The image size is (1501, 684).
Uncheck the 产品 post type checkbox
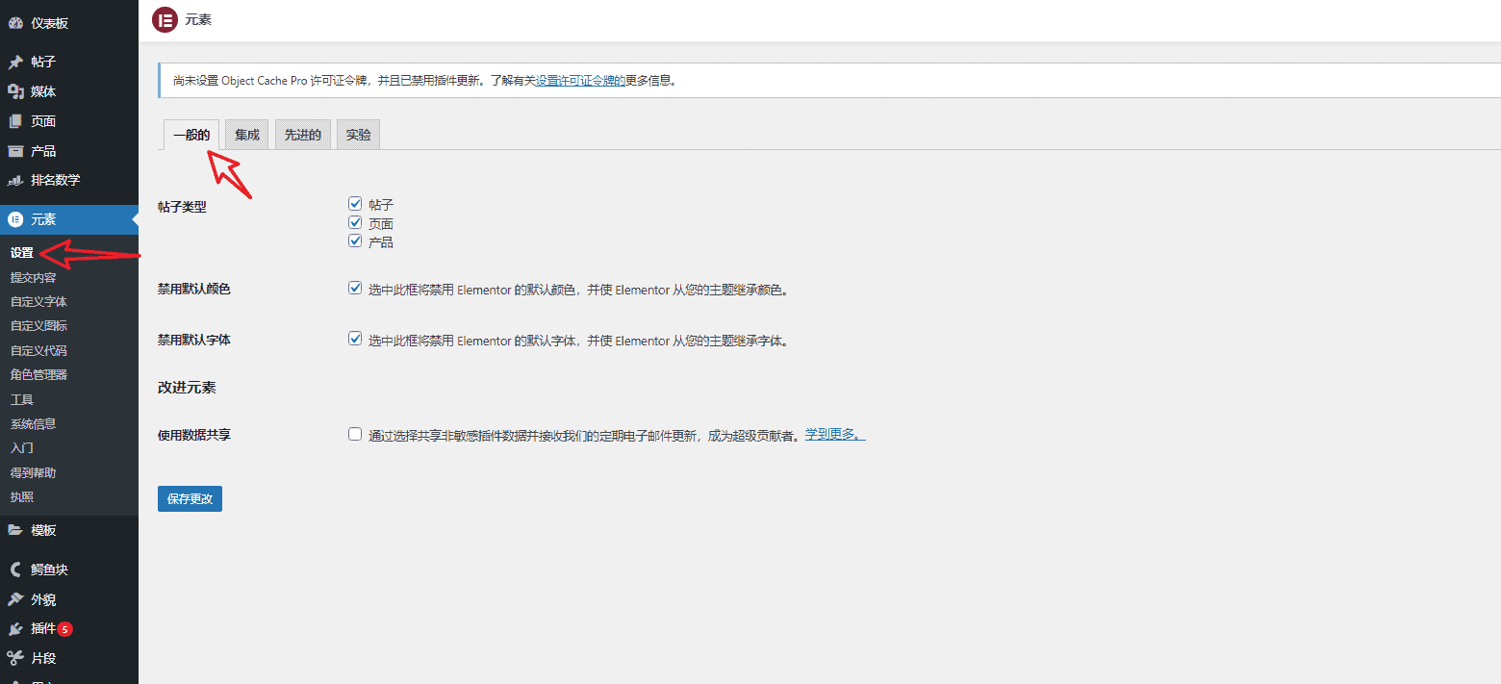[x=355, y=241]
